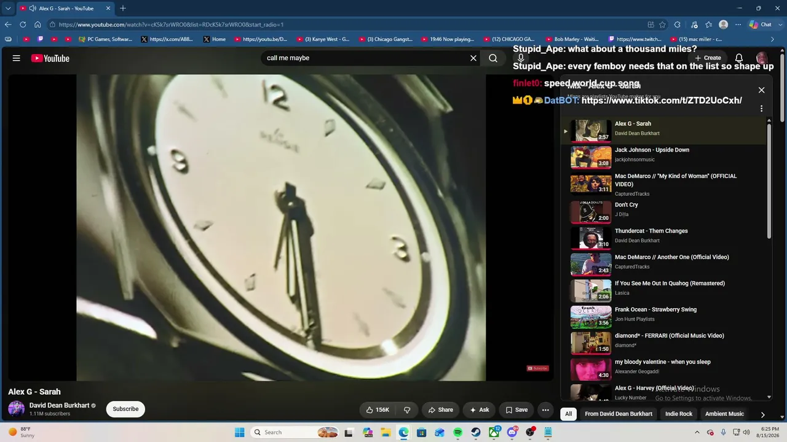Share the Alex G - Sarah video
787x442 pixels.
[x=440, y=410]
